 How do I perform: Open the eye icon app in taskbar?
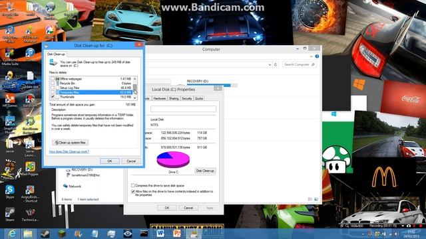(127, 234)
